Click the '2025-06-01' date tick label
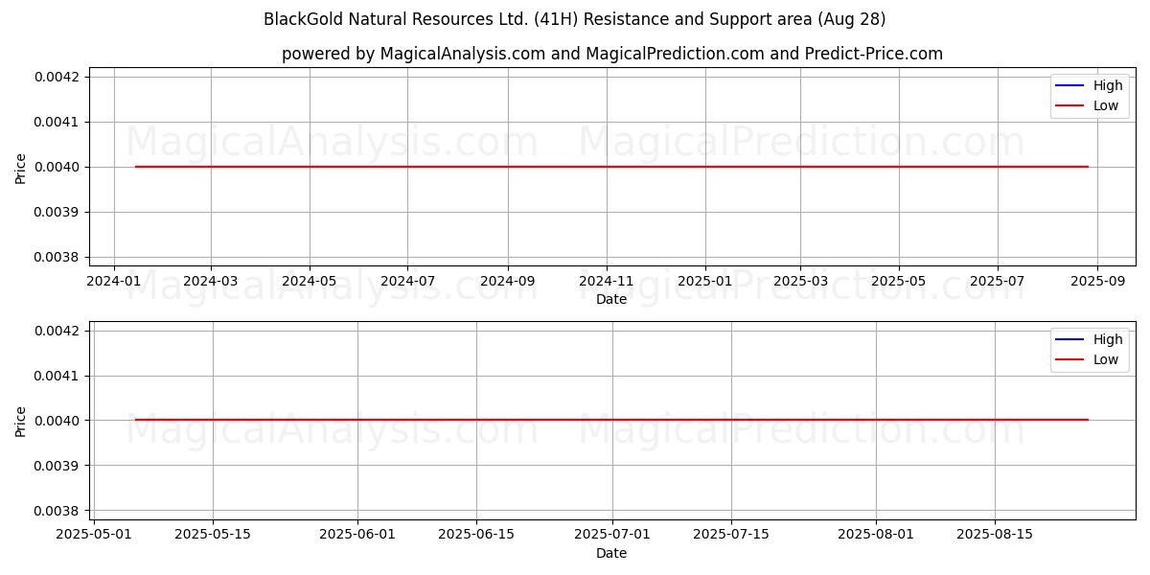1150x575 pixels. pyautogui.click(x=357, y=535)
